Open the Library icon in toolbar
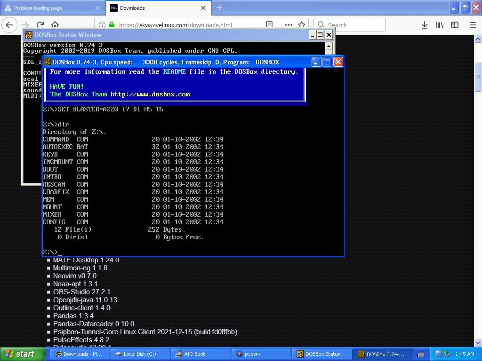Viewport: 482px width, 361px height. point(440,25)
